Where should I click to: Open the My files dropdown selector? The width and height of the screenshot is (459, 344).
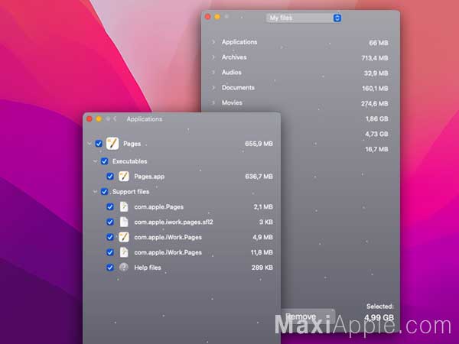coord(304,18)
